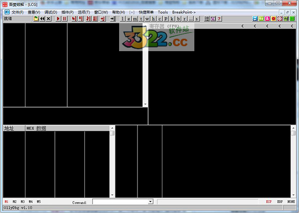Switch to memory view M4
The height and width of the screenshot is (213, 299).
pos(30,202)
